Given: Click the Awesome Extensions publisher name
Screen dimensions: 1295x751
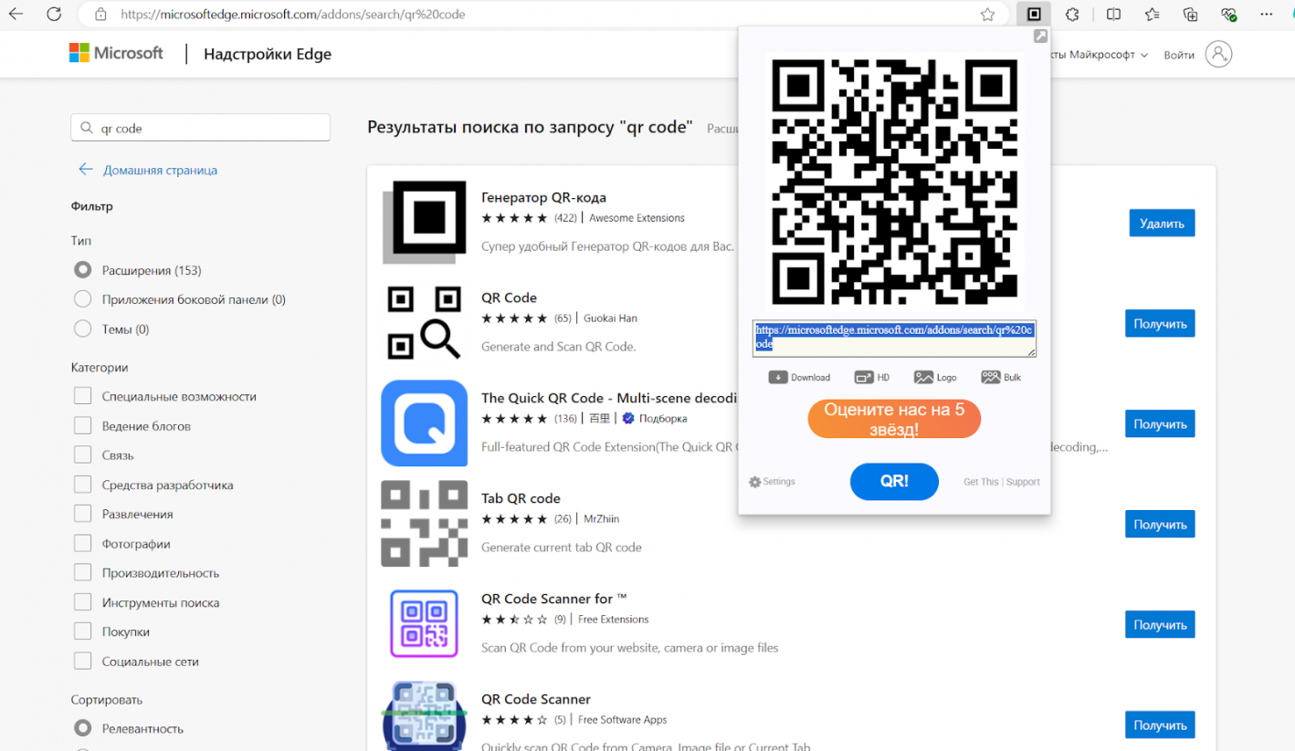Looking at the screenshot, I should [637, 218].
